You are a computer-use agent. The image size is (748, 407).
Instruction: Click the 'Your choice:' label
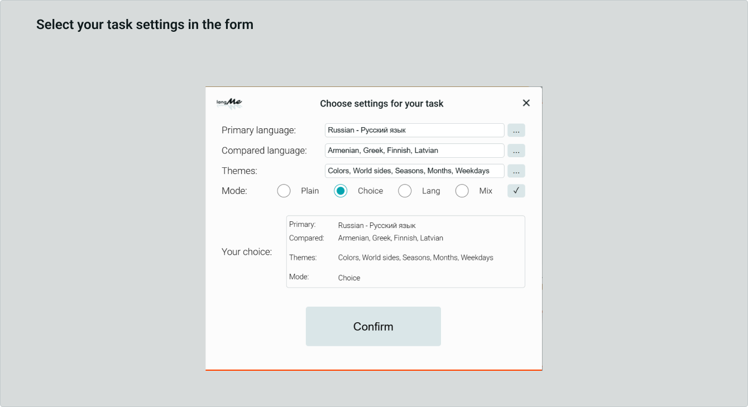(247, 252)
